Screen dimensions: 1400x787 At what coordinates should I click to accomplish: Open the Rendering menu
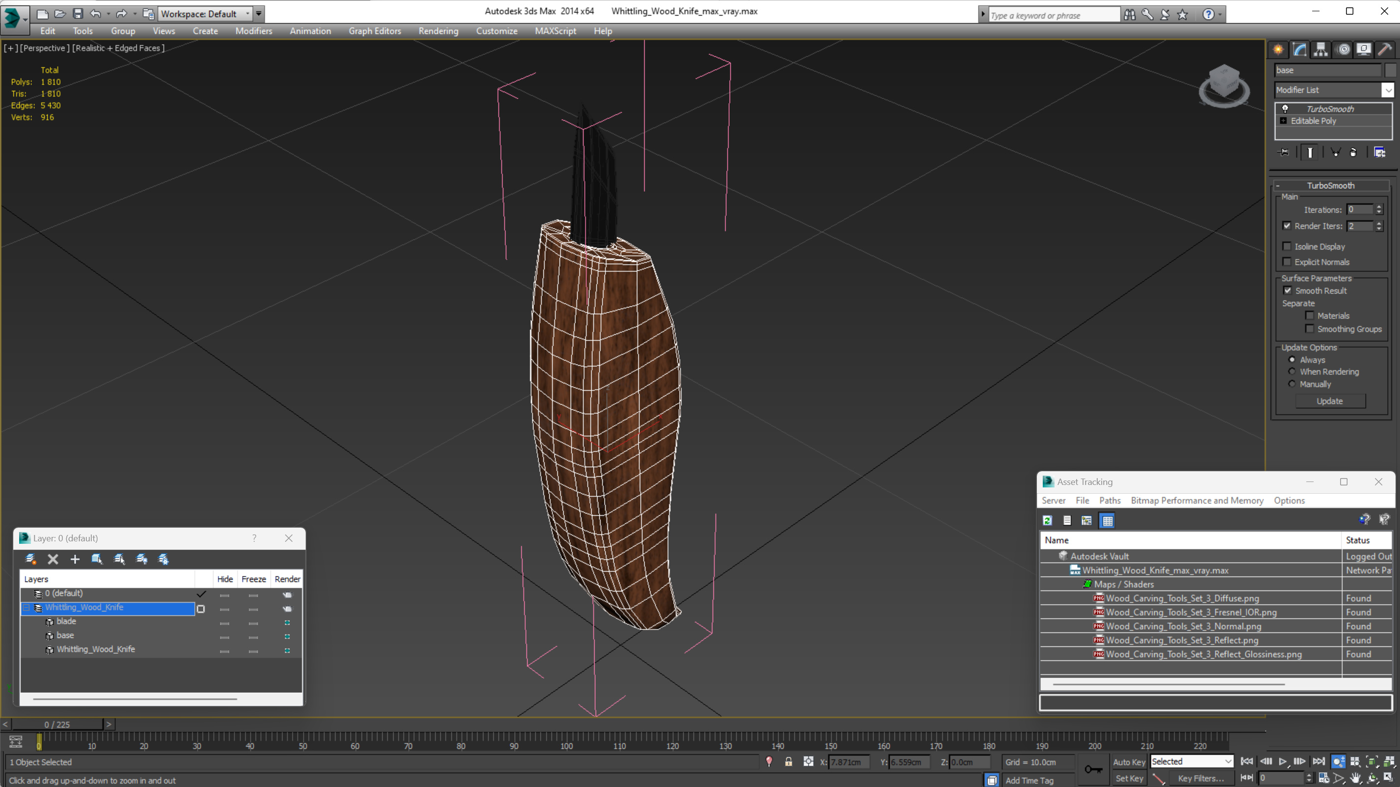pyautogui.click(x=439, y=31)
